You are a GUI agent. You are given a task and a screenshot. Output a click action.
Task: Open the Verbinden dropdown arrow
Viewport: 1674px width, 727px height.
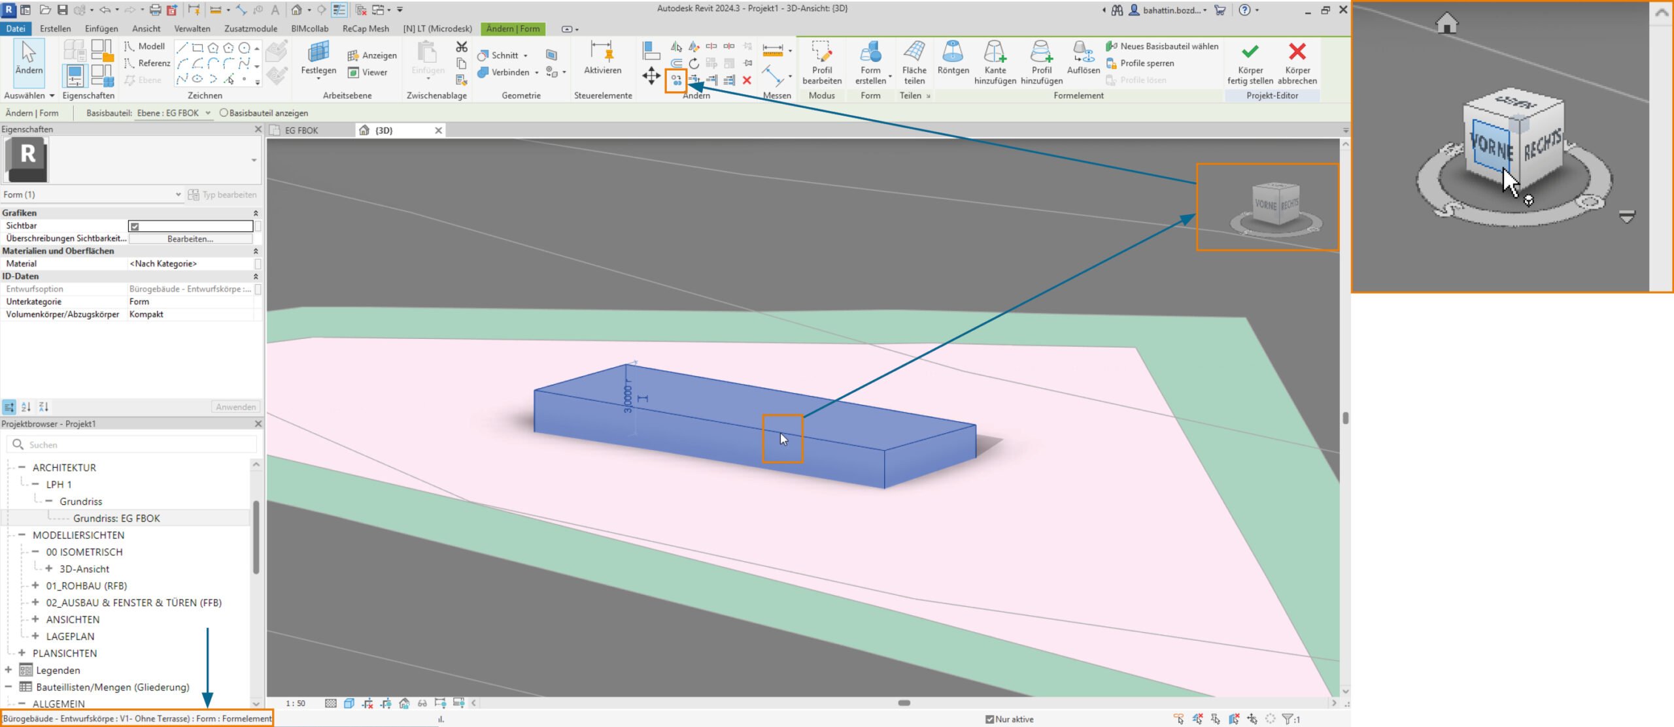point(537,73)
